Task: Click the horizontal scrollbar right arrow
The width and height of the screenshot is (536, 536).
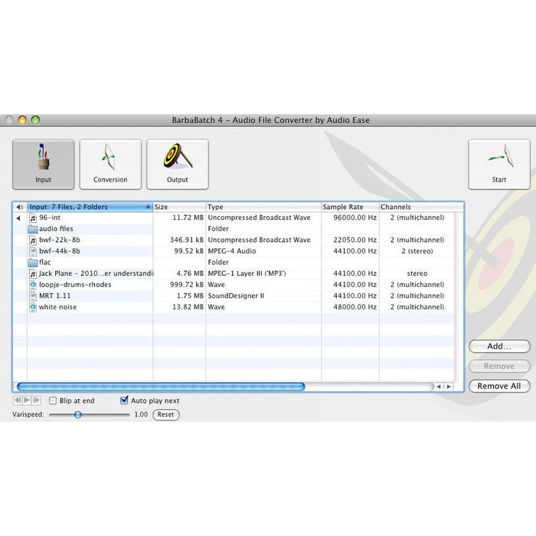Action: point(448,387)
